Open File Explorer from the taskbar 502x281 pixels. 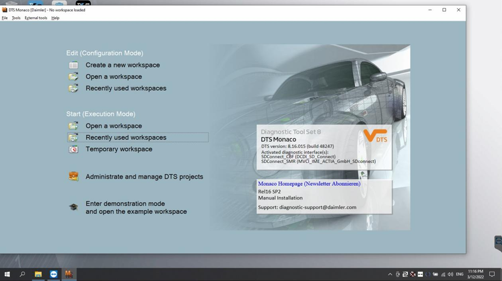pos(38,274)
